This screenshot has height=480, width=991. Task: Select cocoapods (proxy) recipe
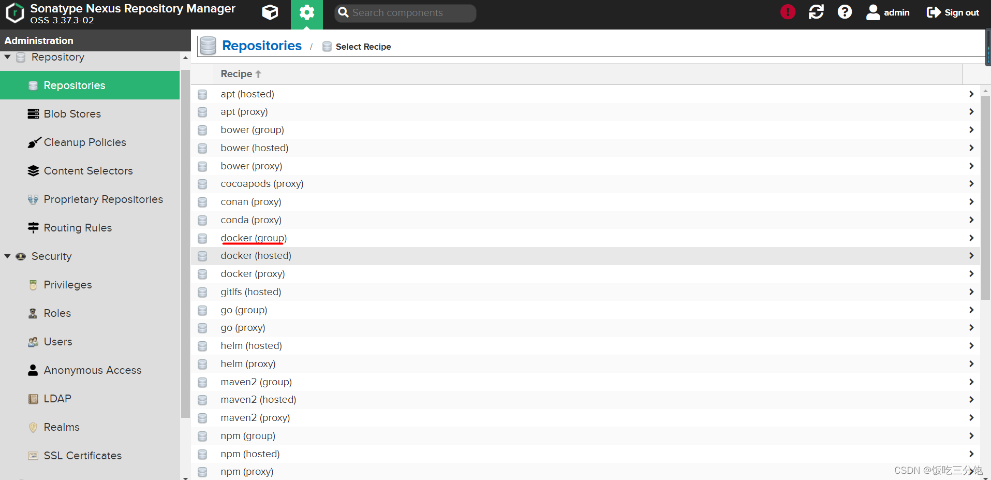pyautogui.click(x=585, y=184)
